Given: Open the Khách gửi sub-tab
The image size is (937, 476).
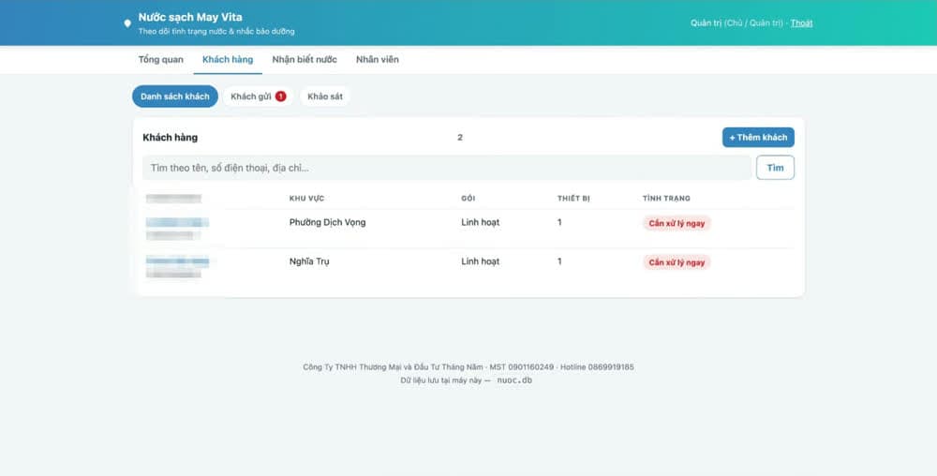Looking at the screenshot, I should click(x=258, y=97).
